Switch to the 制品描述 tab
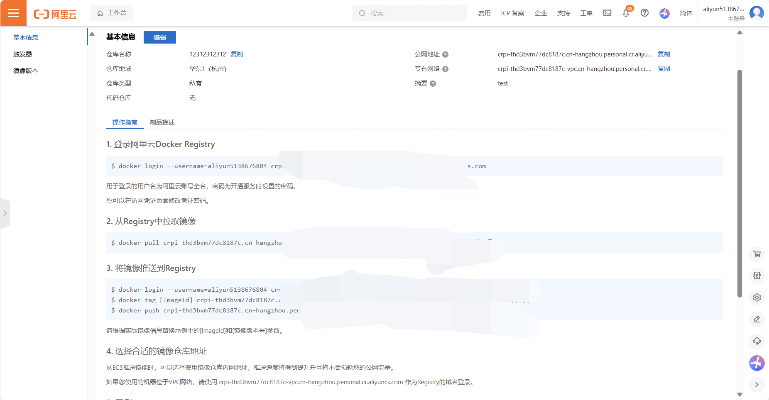The height and width of the screenshot is (400, 769). click(162, 122)
